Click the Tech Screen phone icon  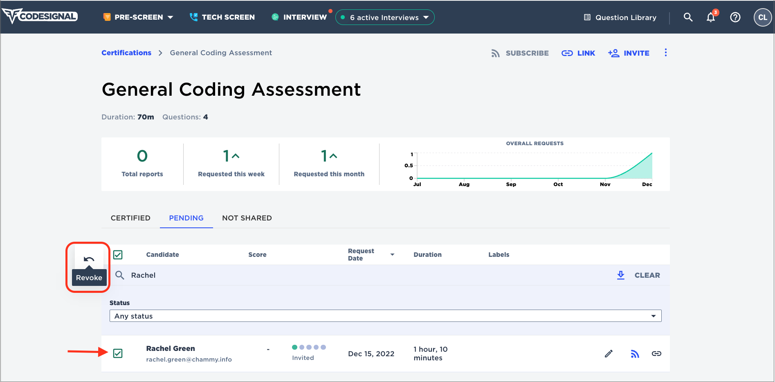(x=194, y=17)
